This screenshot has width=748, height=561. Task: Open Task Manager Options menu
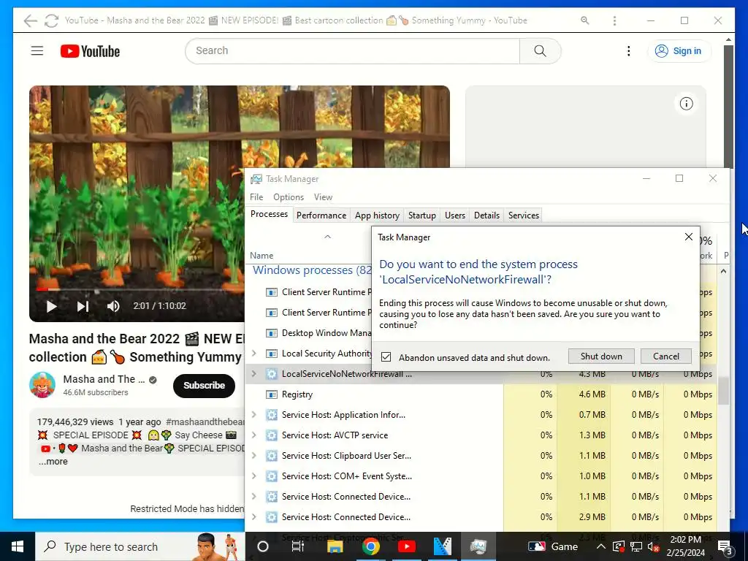click(288, 197)
